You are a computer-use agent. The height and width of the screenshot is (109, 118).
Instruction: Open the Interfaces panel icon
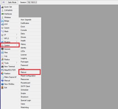(2, 14)
